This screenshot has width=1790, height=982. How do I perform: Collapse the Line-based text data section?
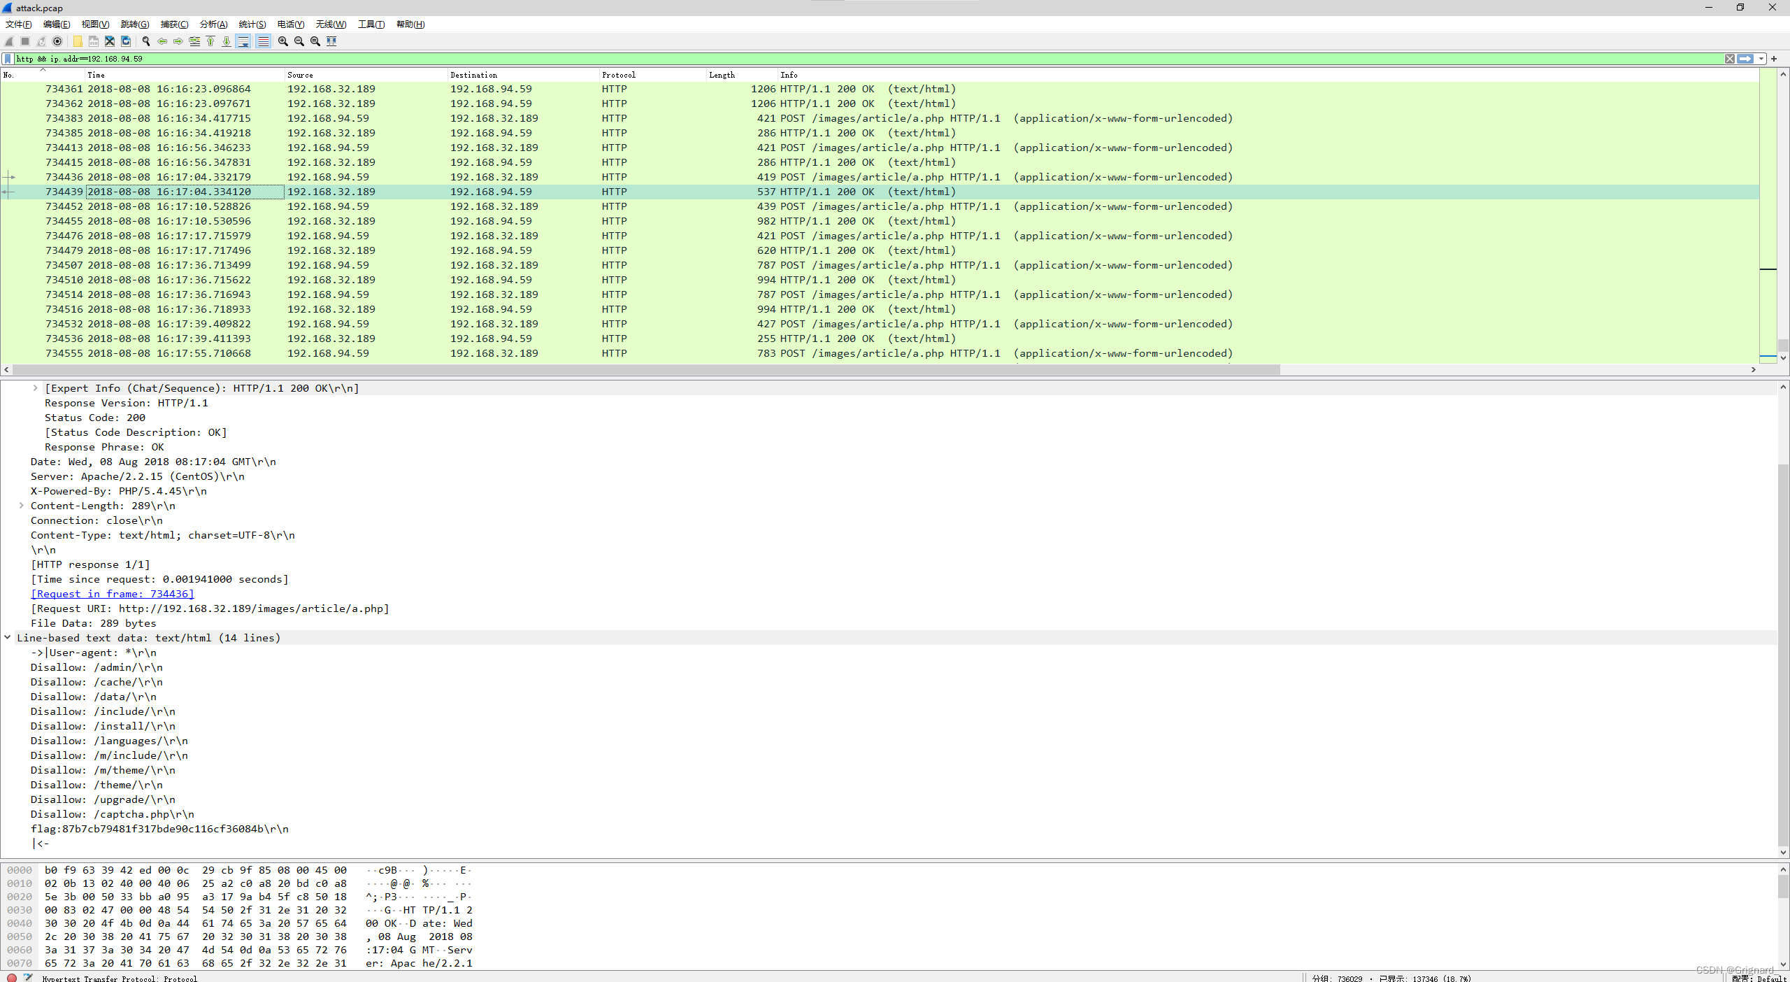pyautogui.click(x=7, y=638)
